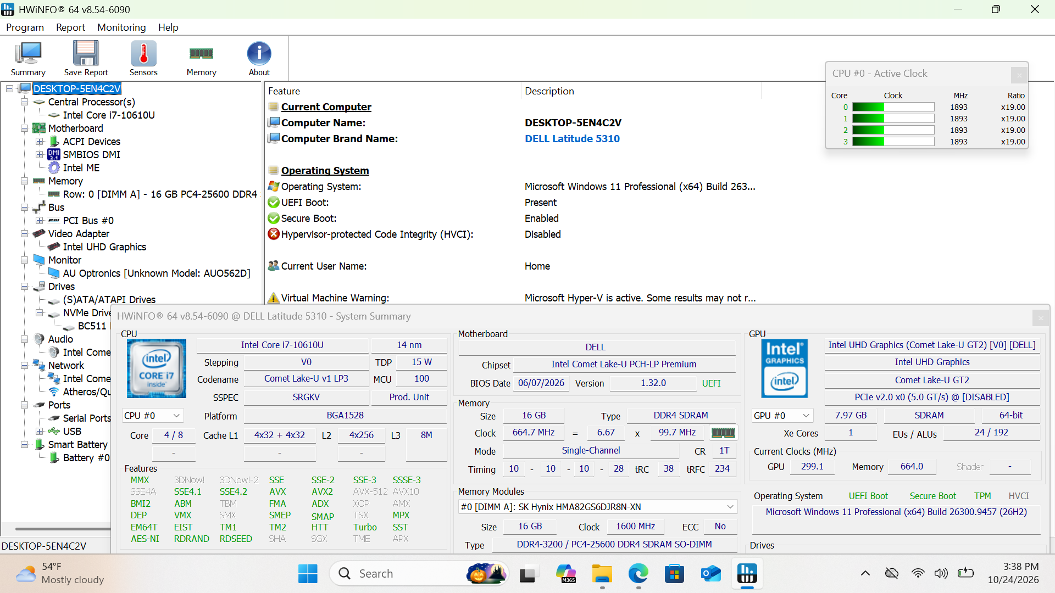Collapse the Central Processor(s) tree node

click(x=24, y=102)
